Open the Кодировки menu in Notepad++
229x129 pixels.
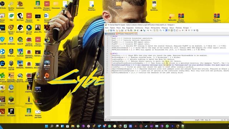[x=130, y=28]
